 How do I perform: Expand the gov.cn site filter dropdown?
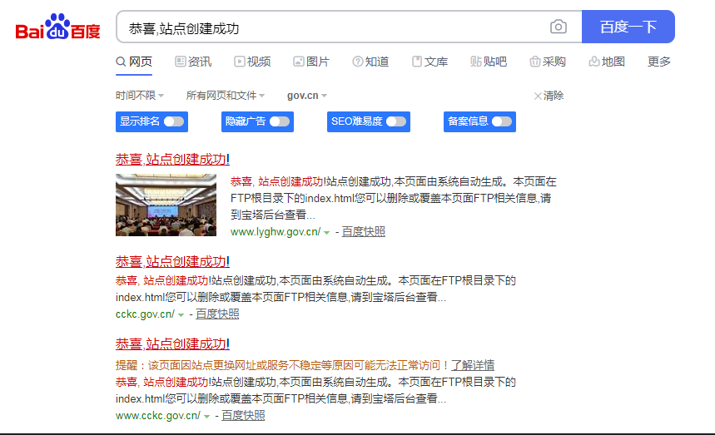[x=307, y=96]
